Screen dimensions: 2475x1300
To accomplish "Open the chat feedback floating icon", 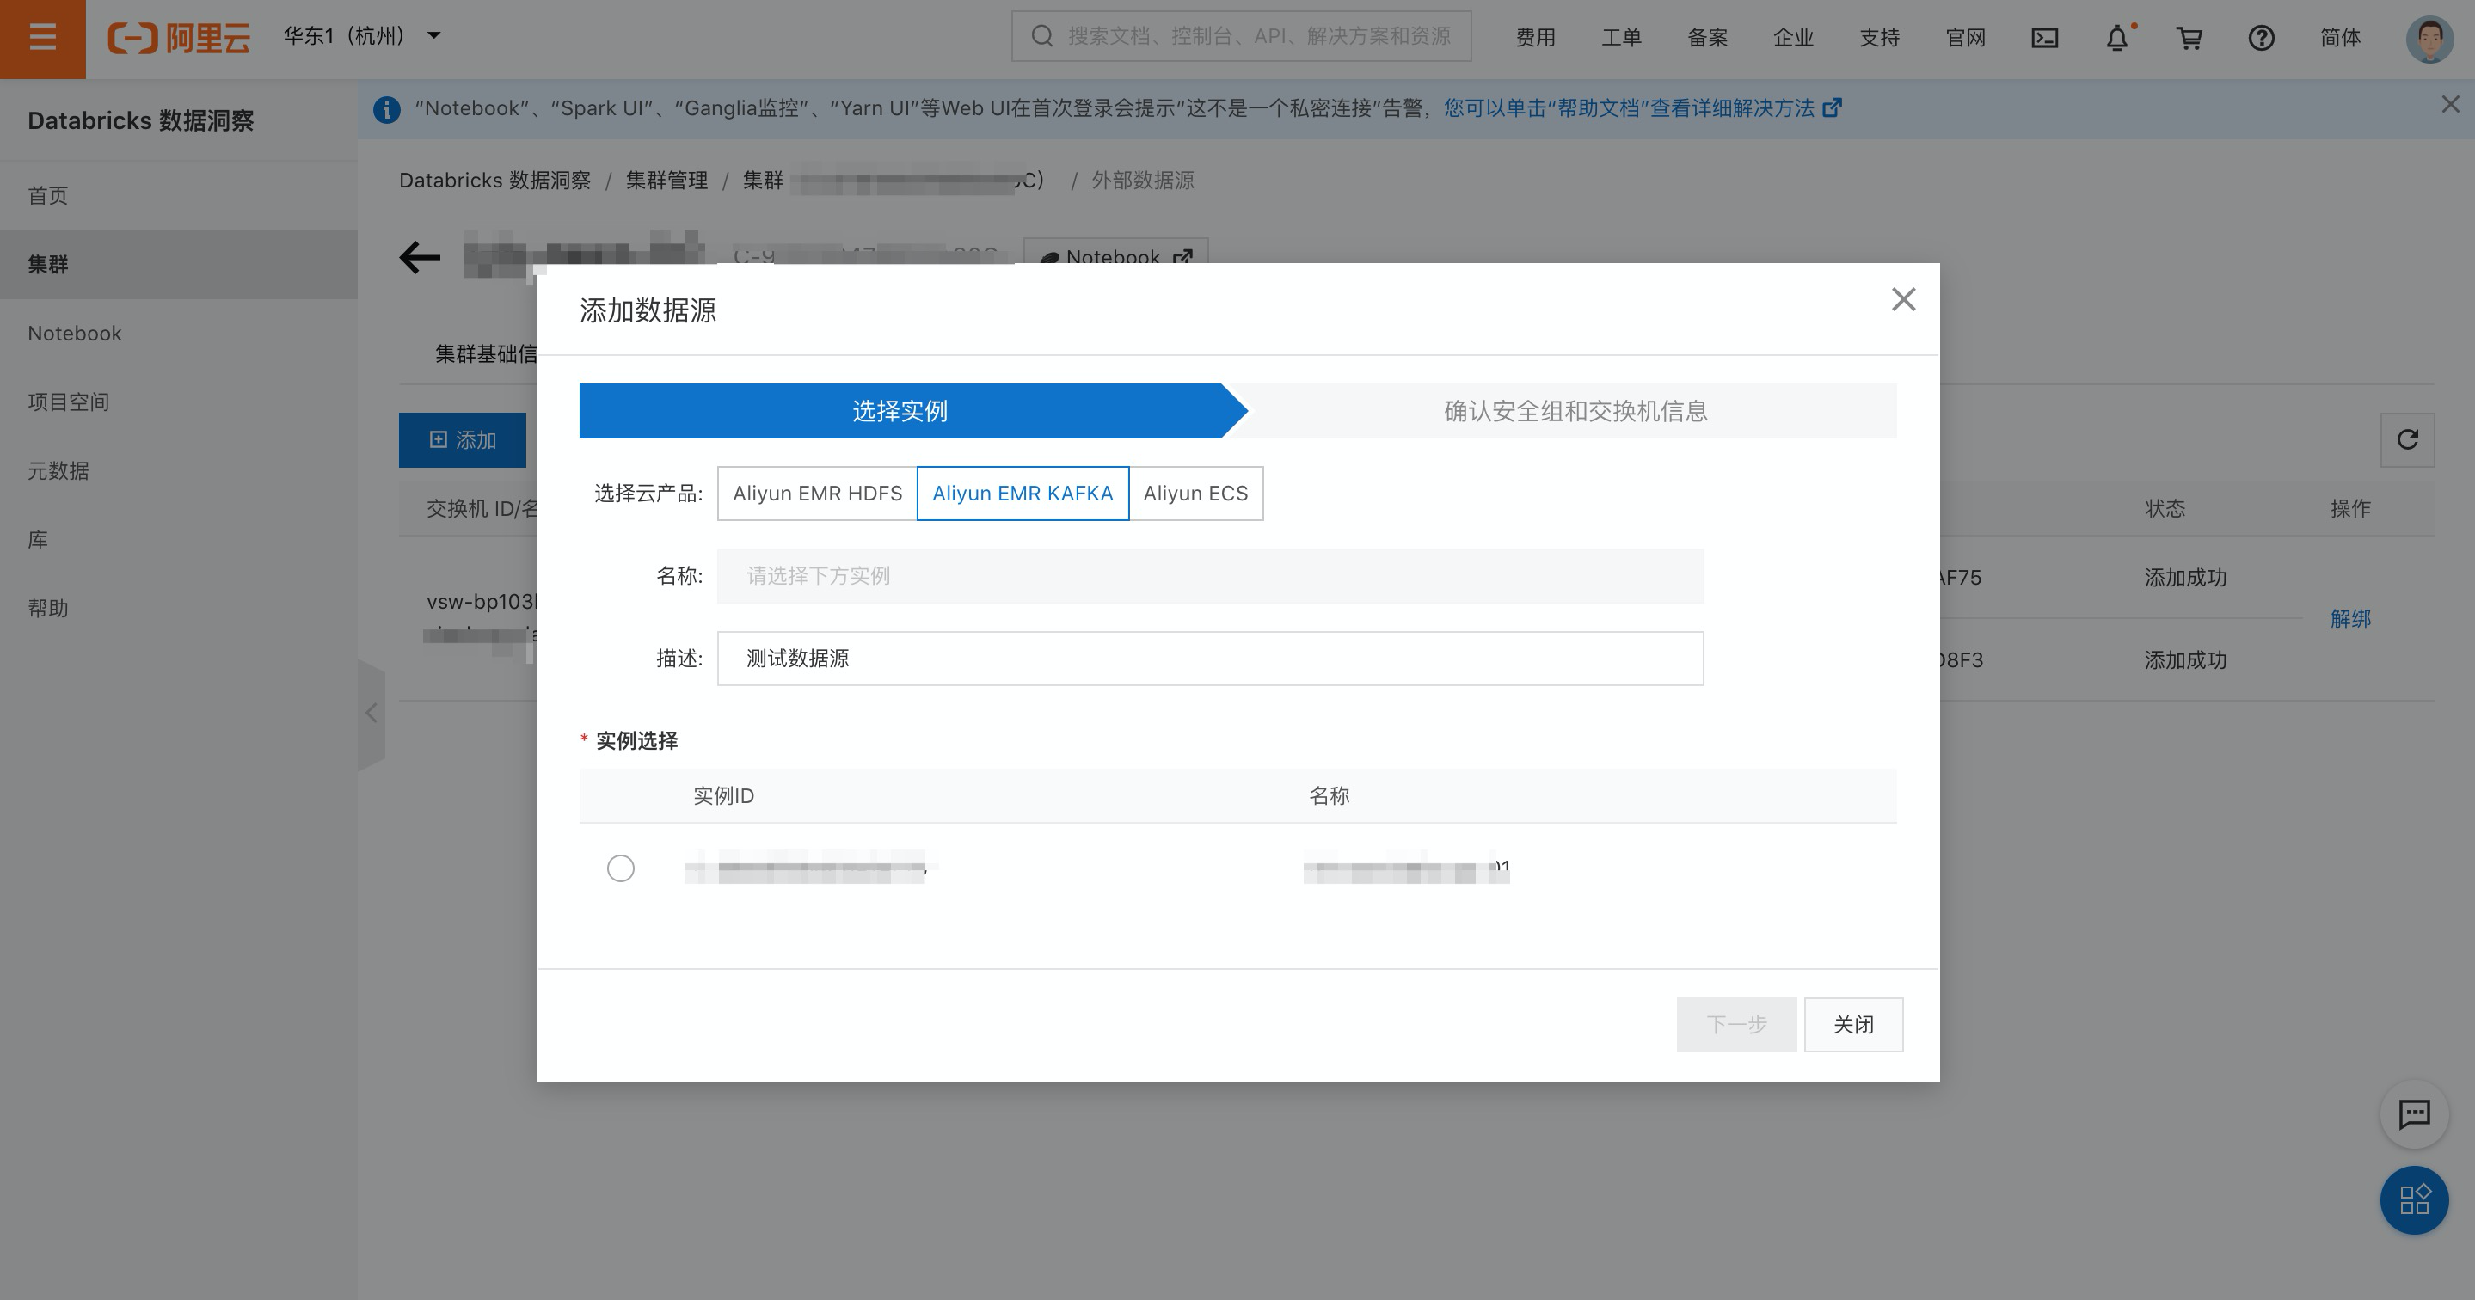I will coord(2413,1114).
